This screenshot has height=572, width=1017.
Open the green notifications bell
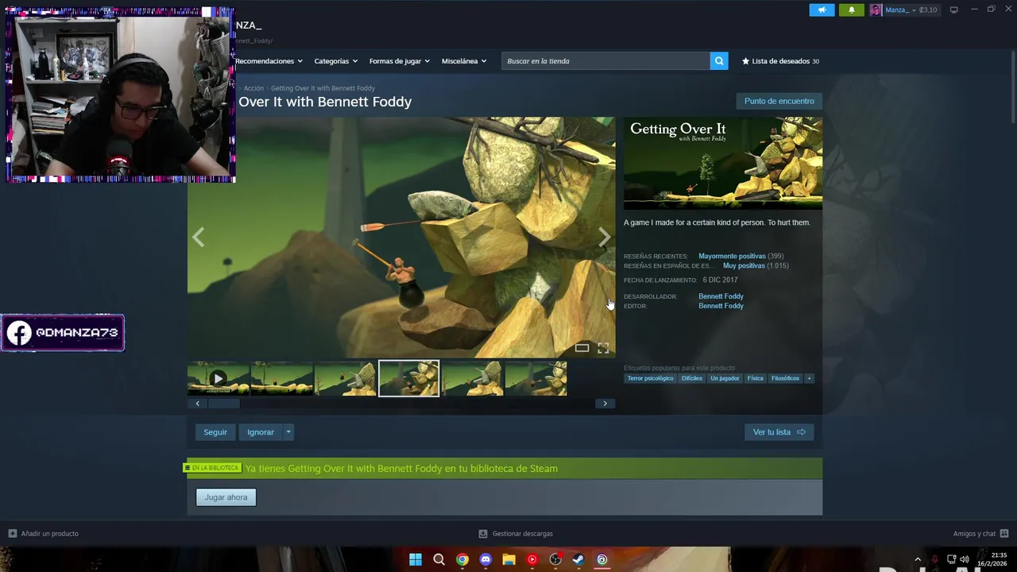pos(851,10)
